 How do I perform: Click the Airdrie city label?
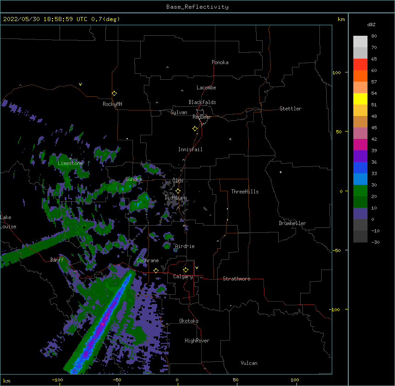pyautogui.click(x=185, y=246)
